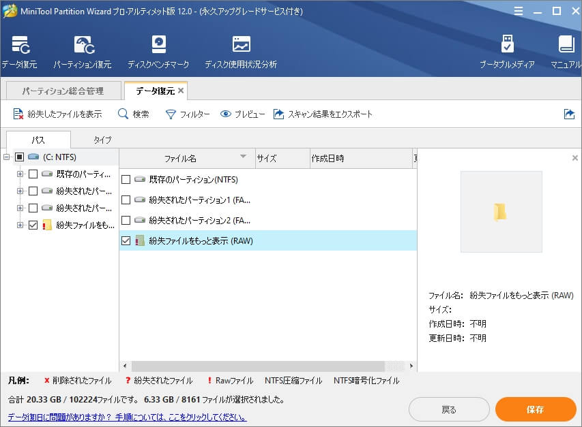The height and width of the screenshot is (427, 582).
Task: Expand the 紛失ファイルをも... tree node
Action: (x=20, y=225)
